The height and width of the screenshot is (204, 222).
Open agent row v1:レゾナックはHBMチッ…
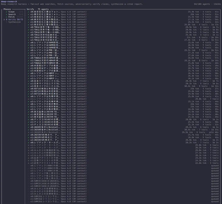tap(123, 76)
